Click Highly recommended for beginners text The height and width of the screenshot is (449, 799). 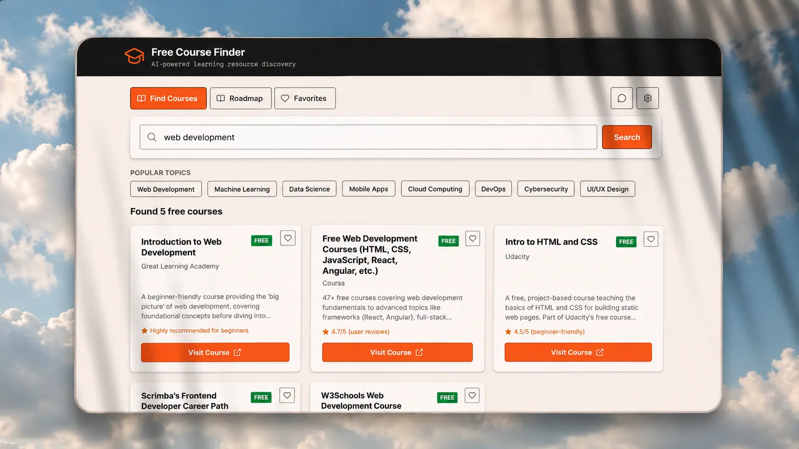point(199,331)
